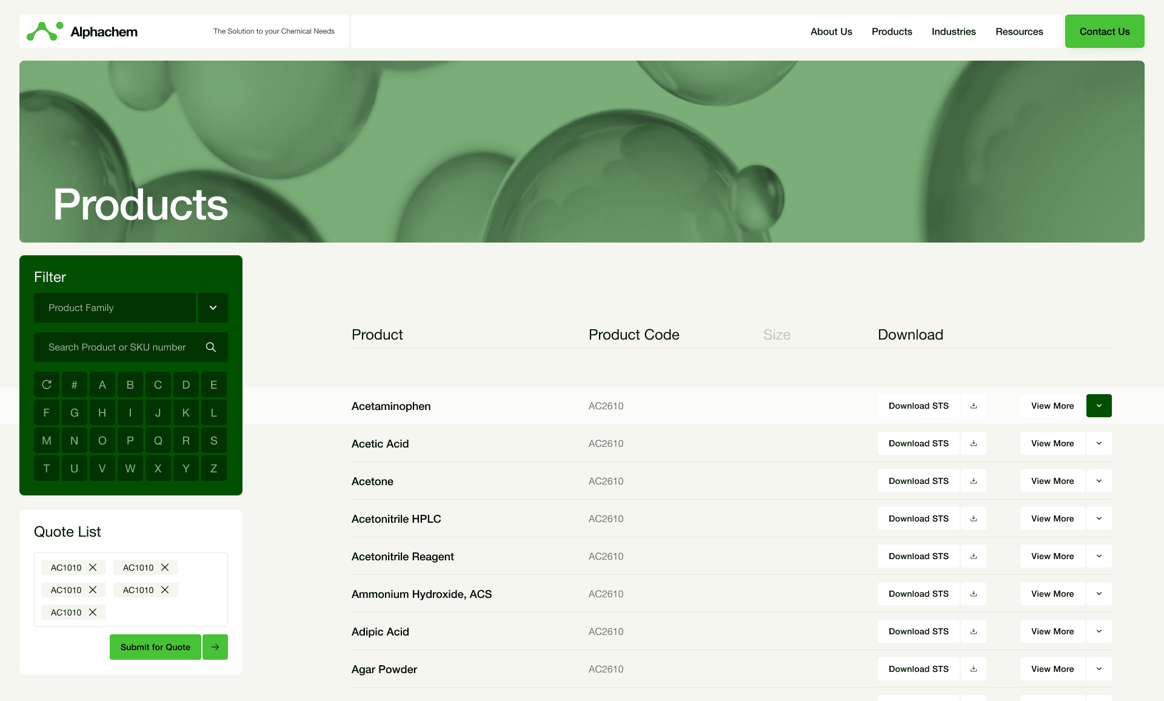Image resolution: width=1164 pixels, height=701 pixels.
Task: Click download icon in Agar Powder row
Action: tap(974, 669)
